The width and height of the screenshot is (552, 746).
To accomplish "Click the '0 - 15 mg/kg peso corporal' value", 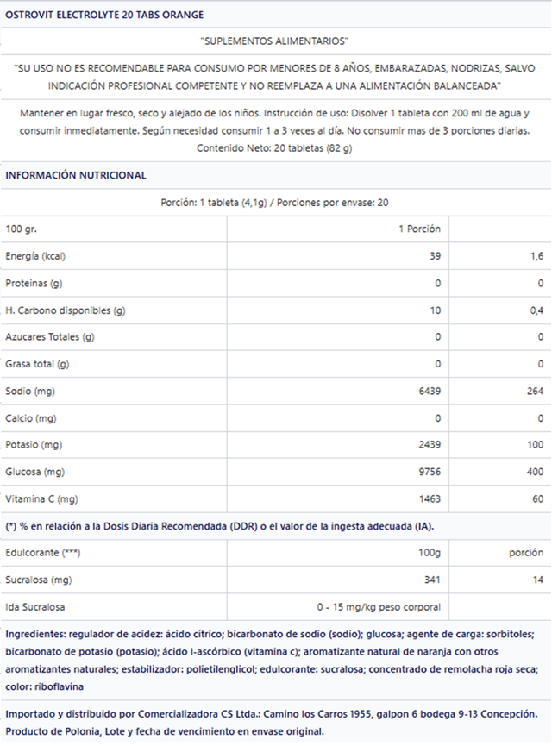I will 379,607.
